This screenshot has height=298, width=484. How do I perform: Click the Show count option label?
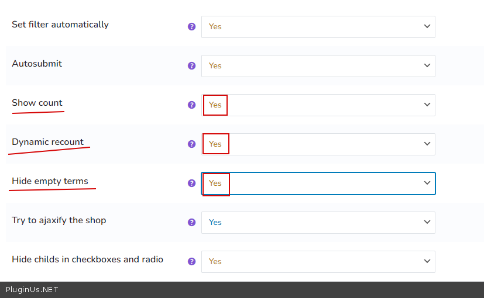37,103
